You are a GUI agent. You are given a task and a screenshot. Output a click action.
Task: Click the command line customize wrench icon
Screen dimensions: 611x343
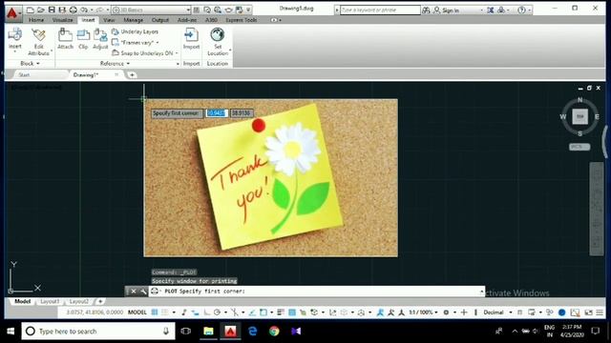pos(143,292)
